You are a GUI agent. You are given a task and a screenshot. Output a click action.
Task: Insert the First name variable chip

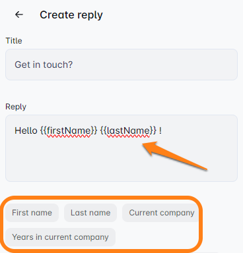[x=32, y=213]
